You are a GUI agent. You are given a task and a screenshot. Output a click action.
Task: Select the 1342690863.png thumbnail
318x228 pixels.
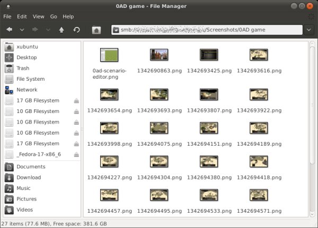[x=159, y=55]
